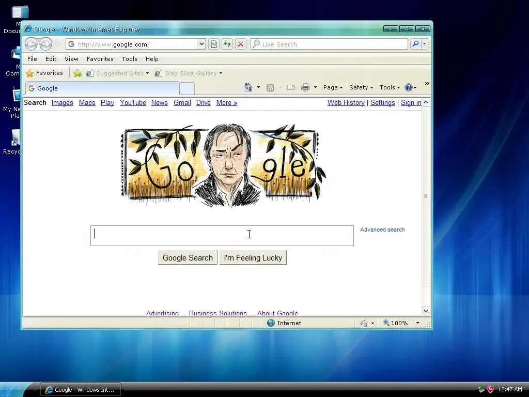Open the News link
This screenshot has width=529, height=397.
[159, 103]
